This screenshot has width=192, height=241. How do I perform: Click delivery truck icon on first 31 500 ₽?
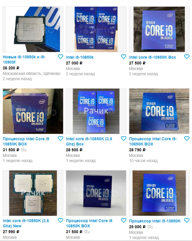pyautogui.click(x=24, y=150)
